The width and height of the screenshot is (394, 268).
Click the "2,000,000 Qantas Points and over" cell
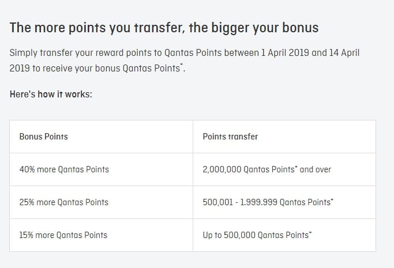267,169
